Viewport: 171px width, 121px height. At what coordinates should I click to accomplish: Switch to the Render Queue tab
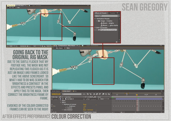pos(56,91)
